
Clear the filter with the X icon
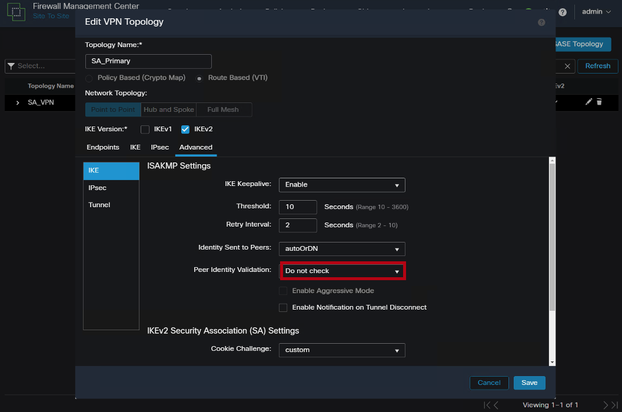point(566,66)
